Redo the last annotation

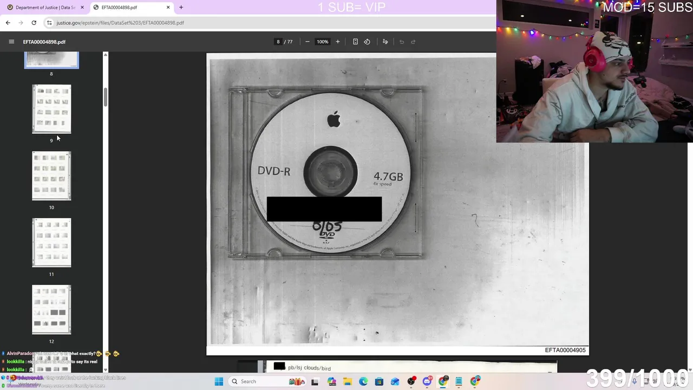pyautogui.click(x=413, y=42)
